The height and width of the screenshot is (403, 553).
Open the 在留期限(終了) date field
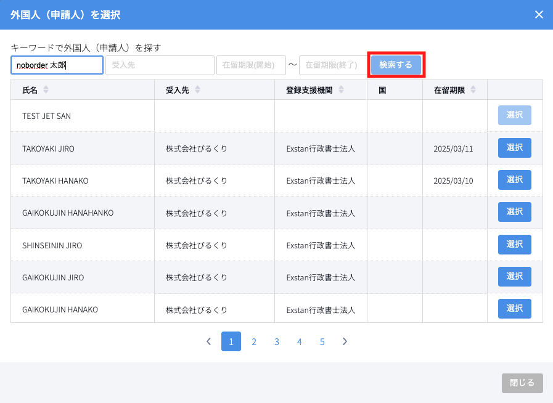(333, 65)
